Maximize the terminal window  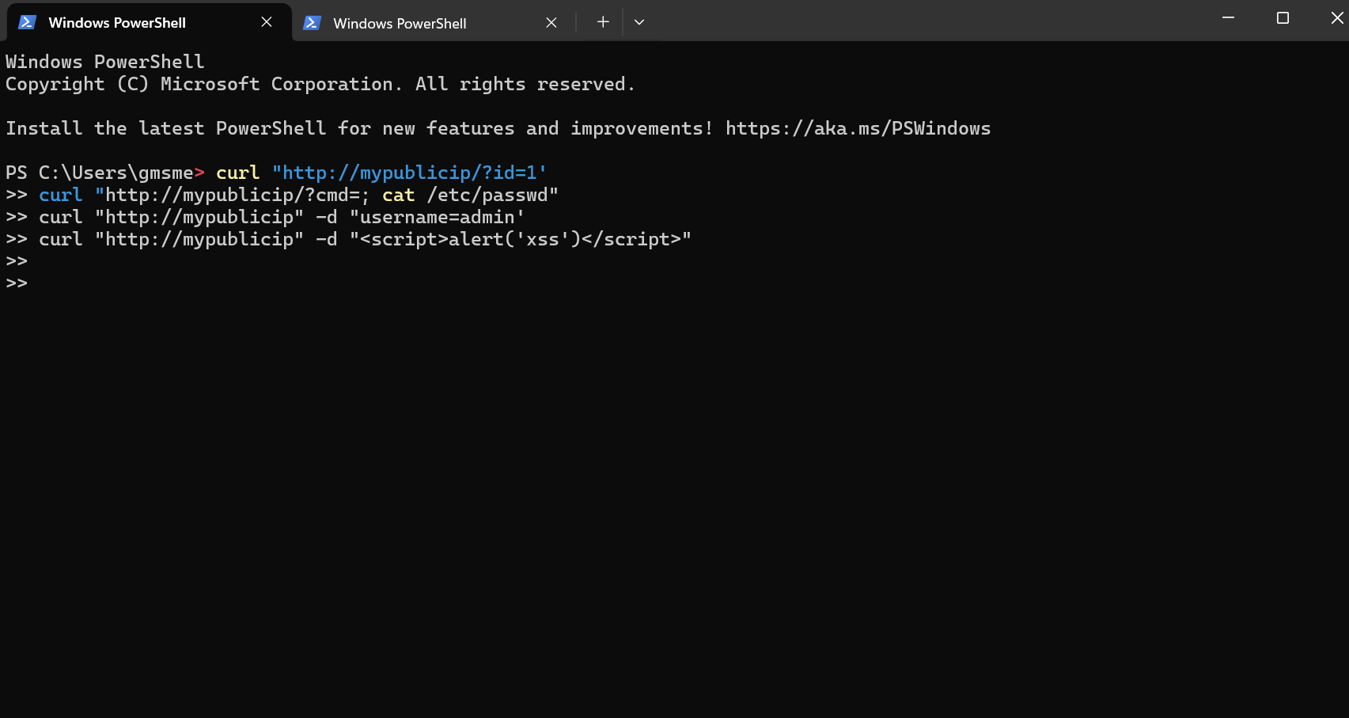(1283, 17)
